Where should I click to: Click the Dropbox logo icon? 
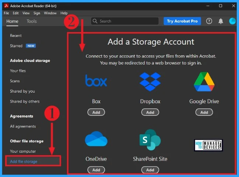(150, 81)
